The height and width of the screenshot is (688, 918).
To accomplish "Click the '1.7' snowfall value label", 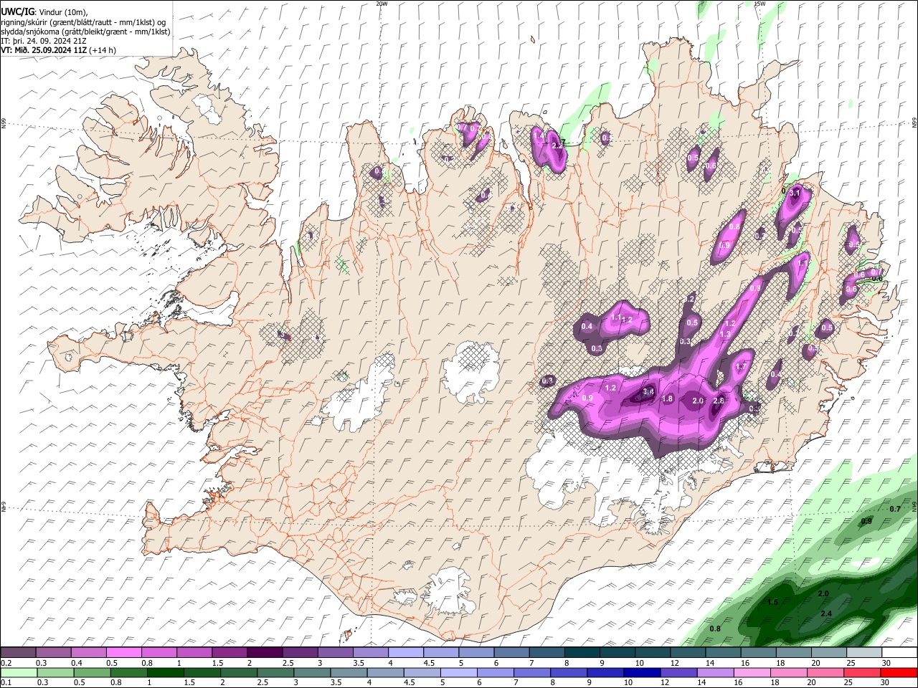I will (x=742, y=366).
